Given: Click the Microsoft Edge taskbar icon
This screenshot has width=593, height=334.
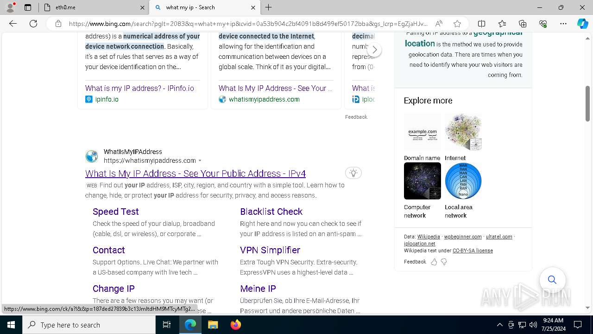Looking at the screenshot, I should [190, 325].
